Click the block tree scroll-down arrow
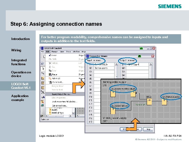189x142 pixels. [x=73, y=113]
